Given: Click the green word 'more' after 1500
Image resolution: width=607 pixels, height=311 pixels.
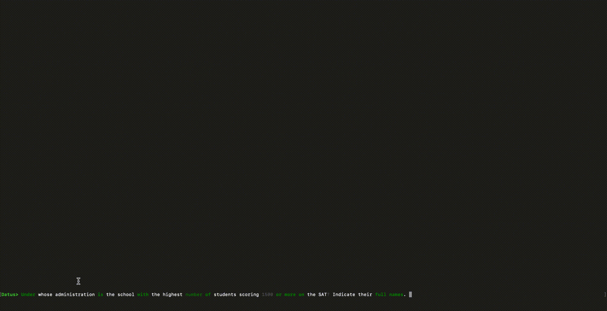Looking at the screenshot, I should click(x=290, y=294).
